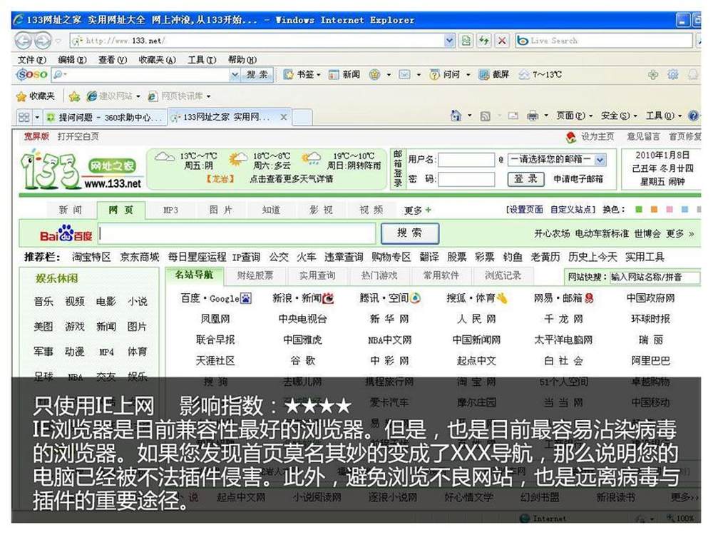Click the Soso screenshot (截屏) tool

coord(494,74)
